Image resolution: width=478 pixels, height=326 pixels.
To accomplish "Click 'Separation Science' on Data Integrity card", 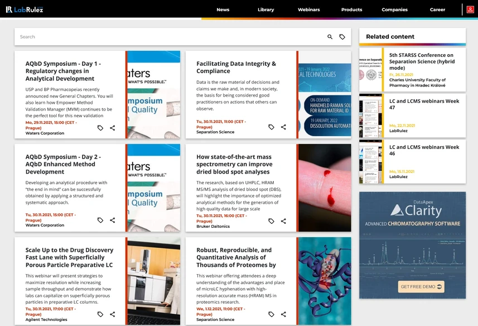I will tap(215, 132).
